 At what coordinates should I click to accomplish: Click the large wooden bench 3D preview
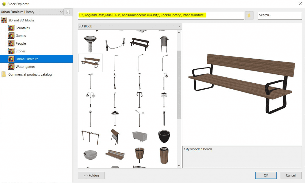tap(242, 84)
